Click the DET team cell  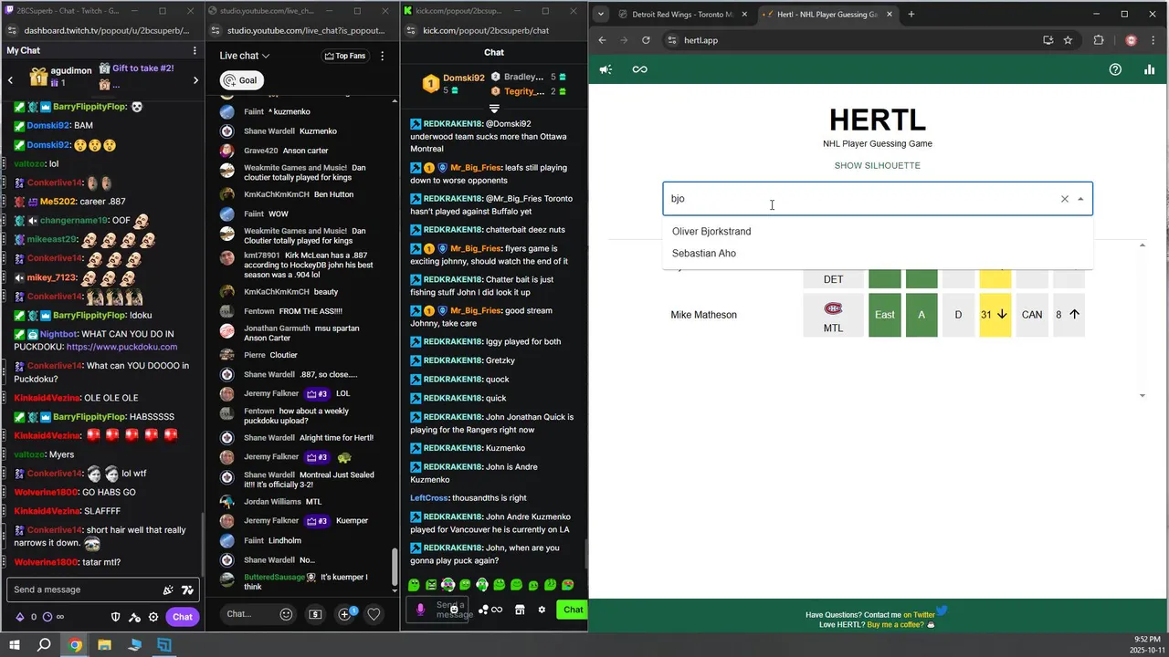click(x=833, y=279)
